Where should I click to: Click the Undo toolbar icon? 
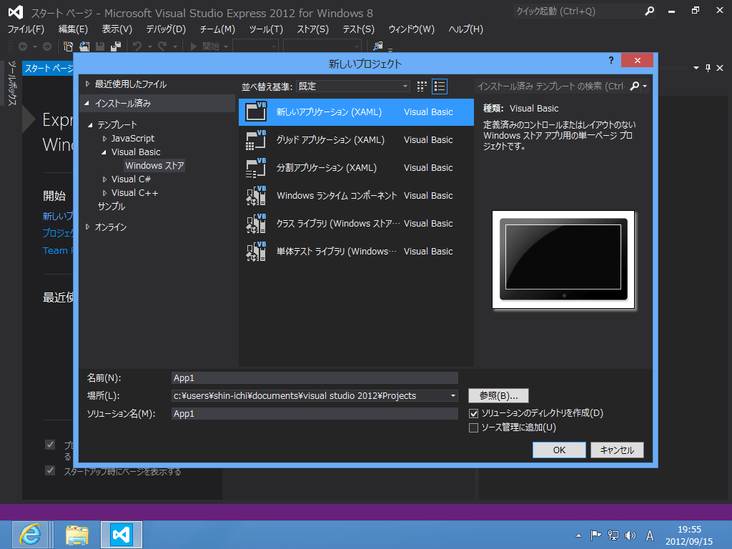pyautogui.click(x=137, y=46)
